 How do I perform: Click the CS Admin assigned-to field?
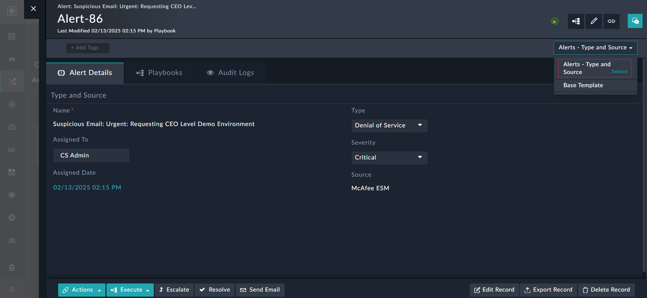[x=91, y=155]
